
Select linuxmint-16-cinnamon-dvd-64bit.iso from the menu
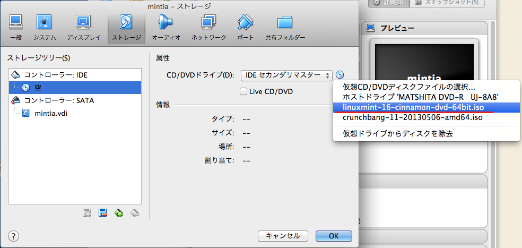tap(413, 107)
